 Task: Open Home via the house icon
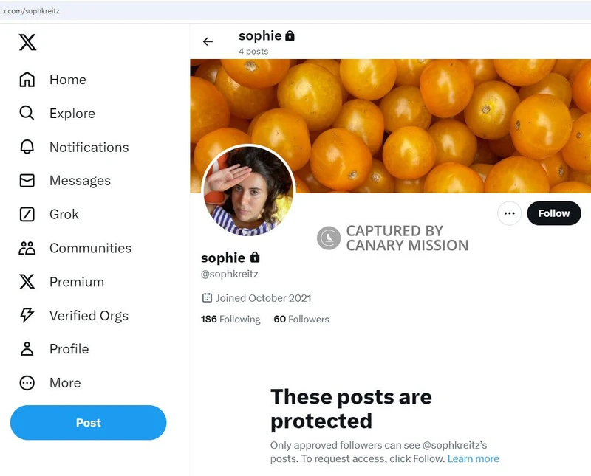click(x=27, y=80)
